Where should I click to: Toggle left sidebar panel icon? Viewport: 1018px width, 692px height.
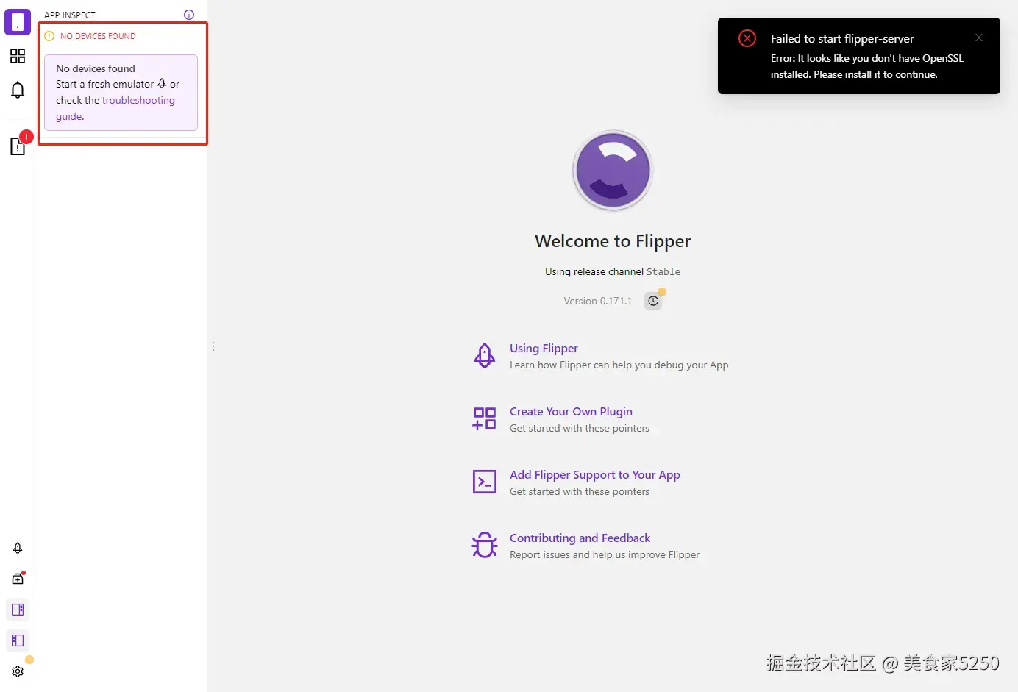coord(18,641)
